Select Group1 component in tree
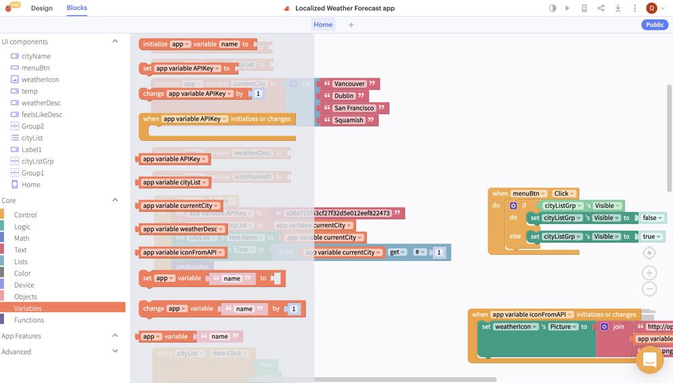The image size is (673, 383). pos(33,173)
